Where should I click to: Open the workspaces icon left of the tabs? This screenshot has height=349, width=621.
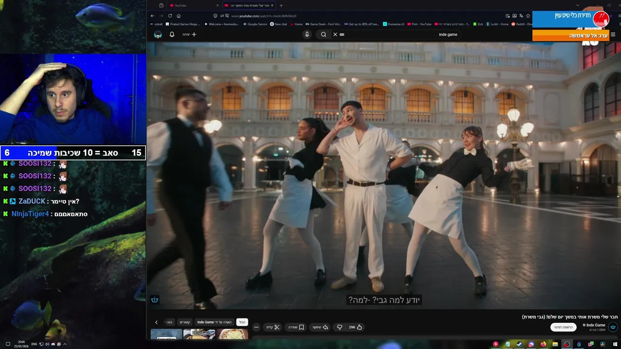pyautogui.click(x=161, y=5)
